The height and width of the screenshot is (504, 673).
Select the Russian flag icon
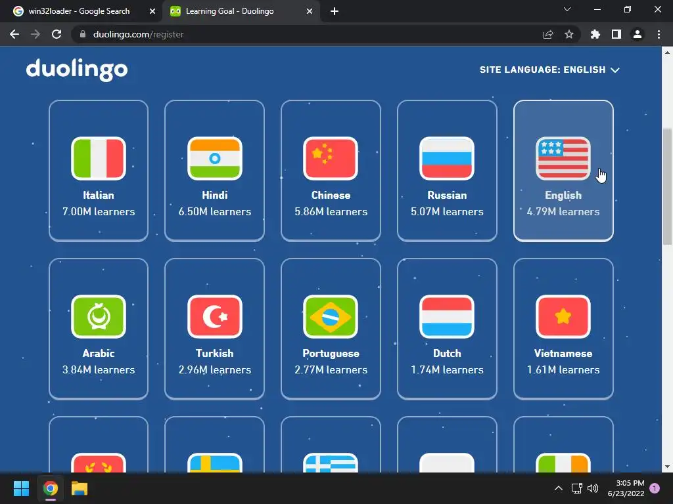tap(447, 159)
